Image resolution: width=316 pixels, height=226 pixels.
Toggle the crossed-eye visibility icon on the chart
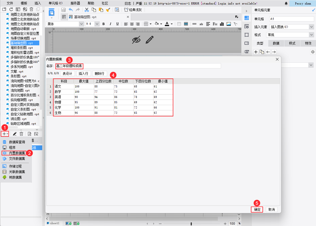[136, 40]
